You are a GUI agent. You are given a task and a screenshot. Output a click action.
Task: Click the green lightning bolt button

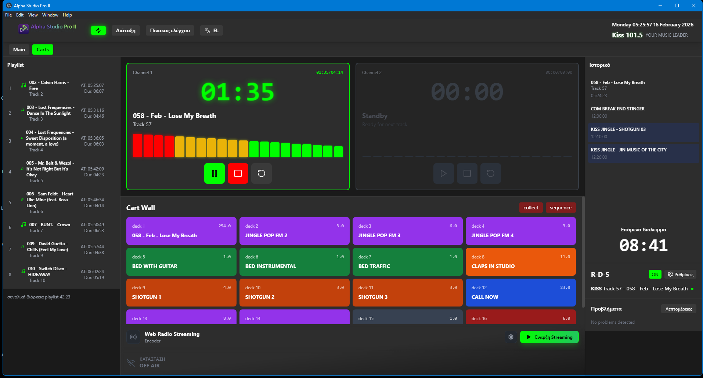pyautogui.click(x=98, y=30)
